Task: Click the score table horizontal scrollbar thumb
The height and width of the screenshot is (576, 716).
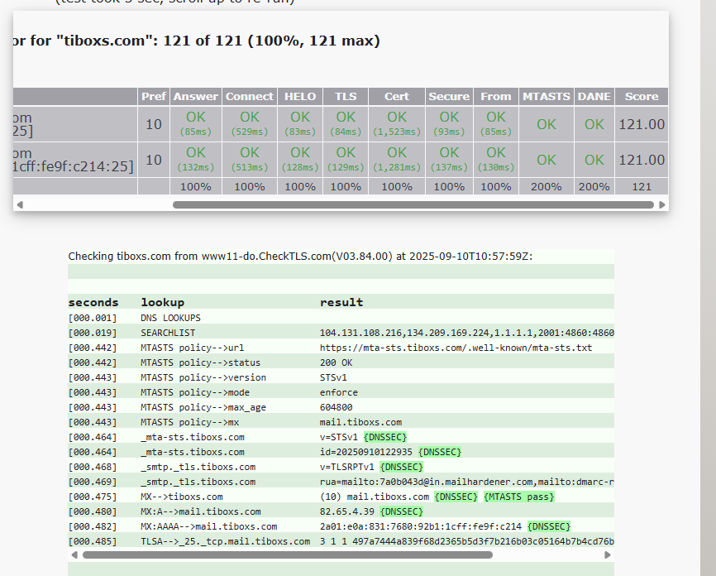Action: pos(413,204)
